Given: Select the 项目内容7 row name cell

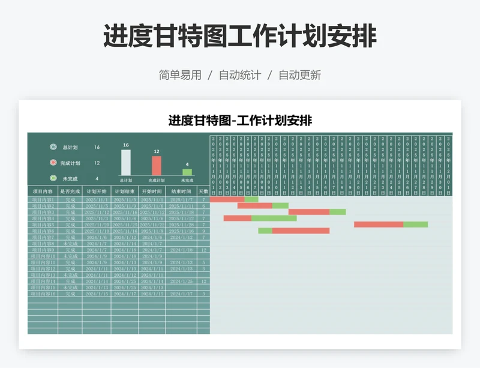Looking at the screenshot, I should (43, 237).
